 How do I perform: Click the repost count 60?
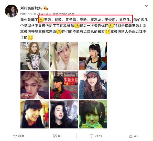60,136
